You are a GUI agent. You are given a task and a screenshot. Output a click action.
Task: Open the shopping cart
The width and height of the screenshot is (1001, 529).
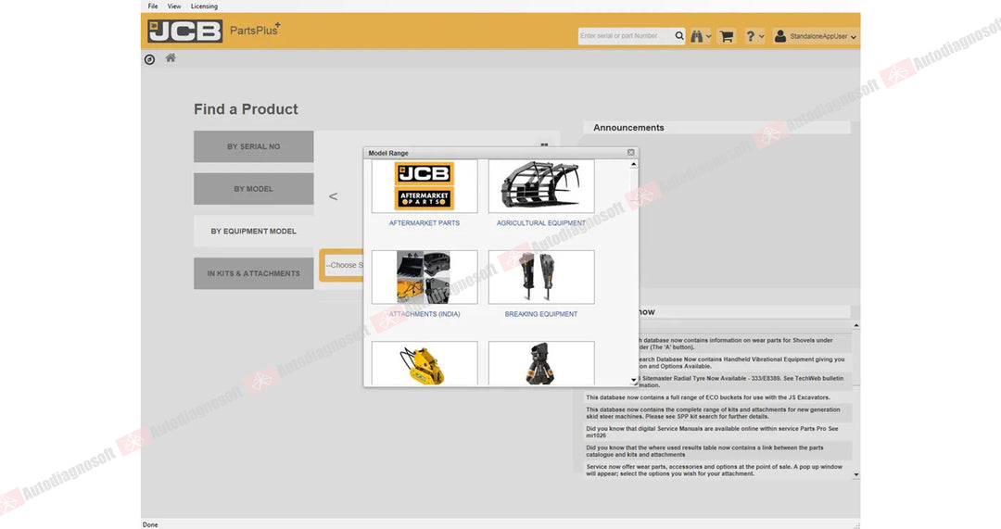727,36
